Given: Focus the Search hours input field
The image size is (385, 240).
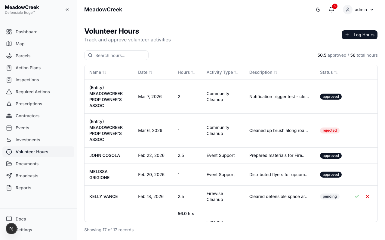Looking at the screenshot, I should point(116,55).
